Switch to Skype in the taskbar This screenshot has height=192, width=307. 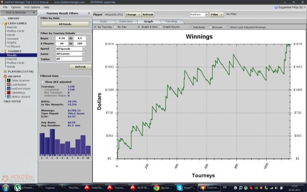(x=186, y=188)
